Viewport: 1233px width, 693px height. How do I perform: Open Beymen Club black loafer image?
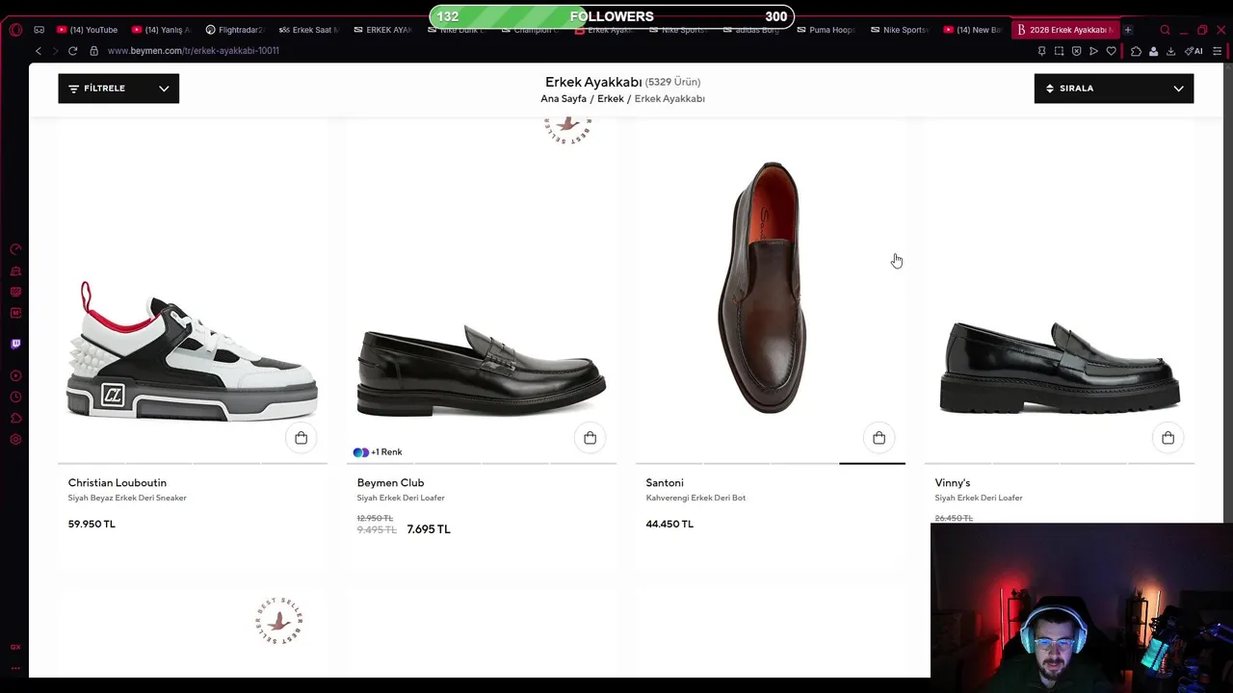coord(482,370)
